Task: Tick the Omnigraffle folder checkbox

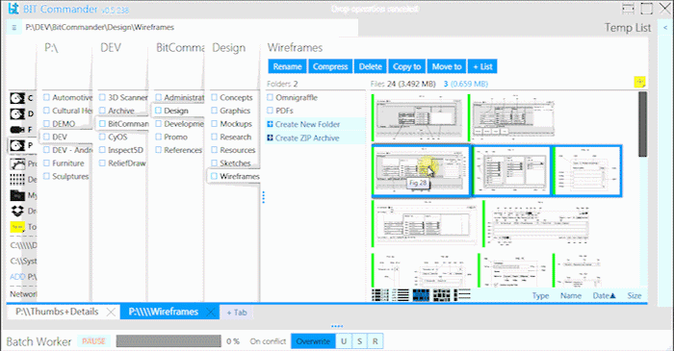Action: coord(270,97)
